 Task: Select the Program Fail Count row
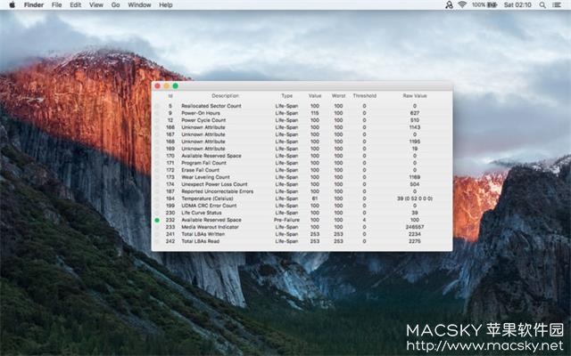(302, 163)
